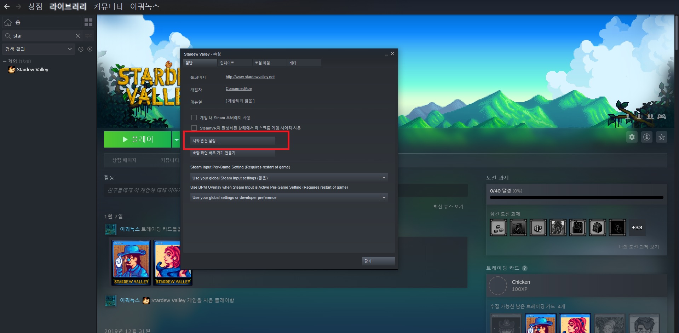The image size is (679, 333).
Task: Click seventh locked achievement icon
Action: pyautogui.click(x=617, y=228)
